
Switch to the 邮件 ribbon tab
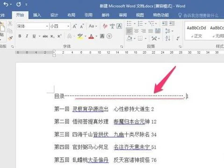106,15
